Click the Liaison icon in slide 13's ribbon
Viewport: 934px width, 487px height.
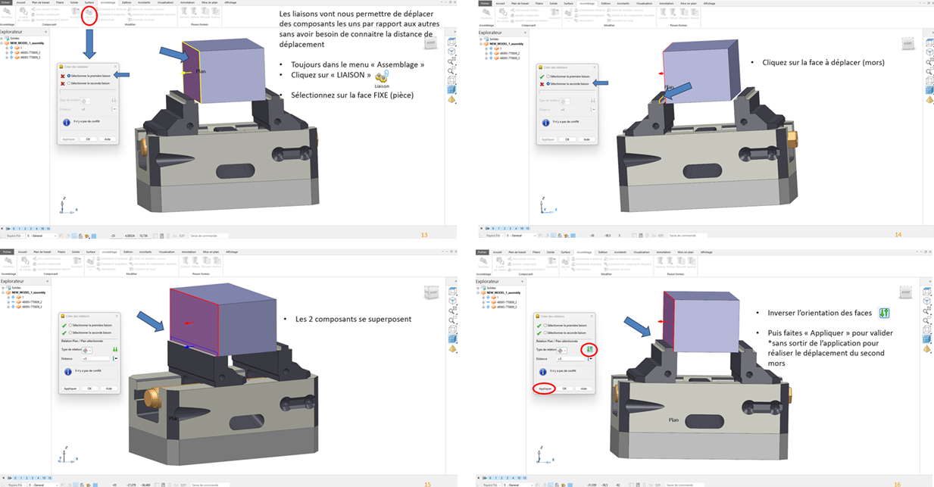(89, 13)
